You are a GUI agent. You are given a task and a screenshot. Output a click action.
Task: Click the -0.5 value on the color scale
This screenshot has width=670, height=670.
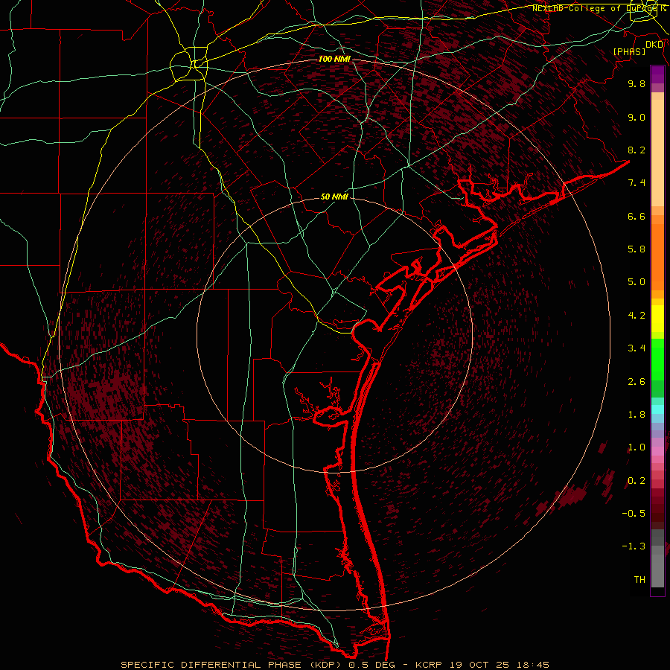pyautogui.click(x=634, y=514)
